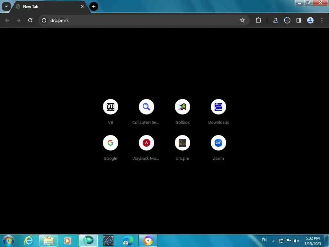
Task: Open the Wayback Ma... shortcut
Action: pos(146,148)
